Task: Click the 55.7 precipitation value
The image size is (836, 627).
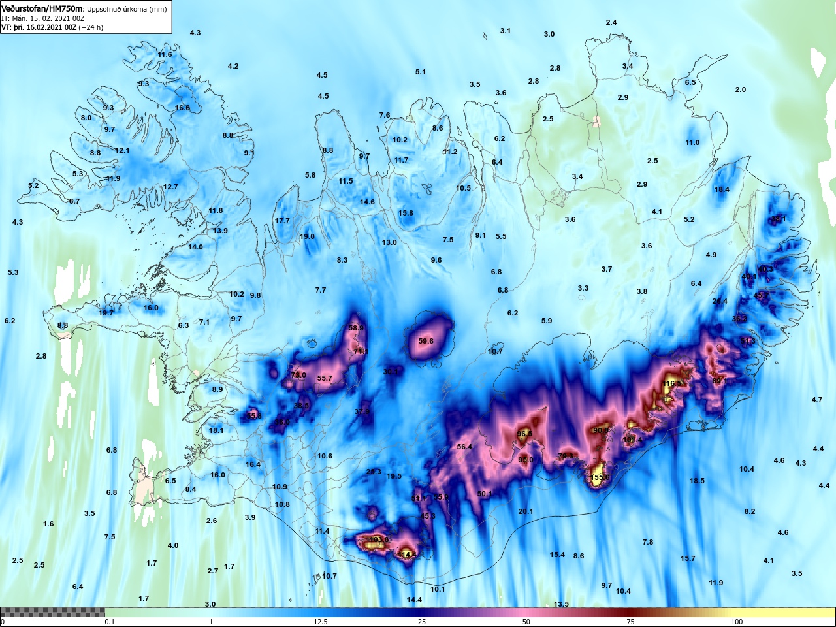Action: 325,378
